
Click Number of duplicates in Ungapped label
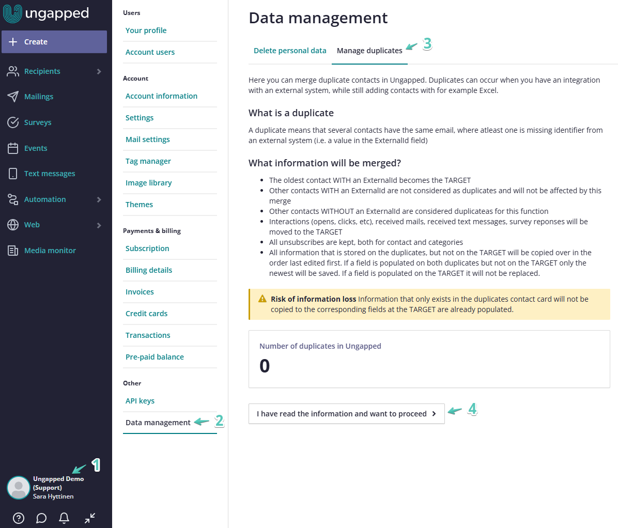(320, 346)
